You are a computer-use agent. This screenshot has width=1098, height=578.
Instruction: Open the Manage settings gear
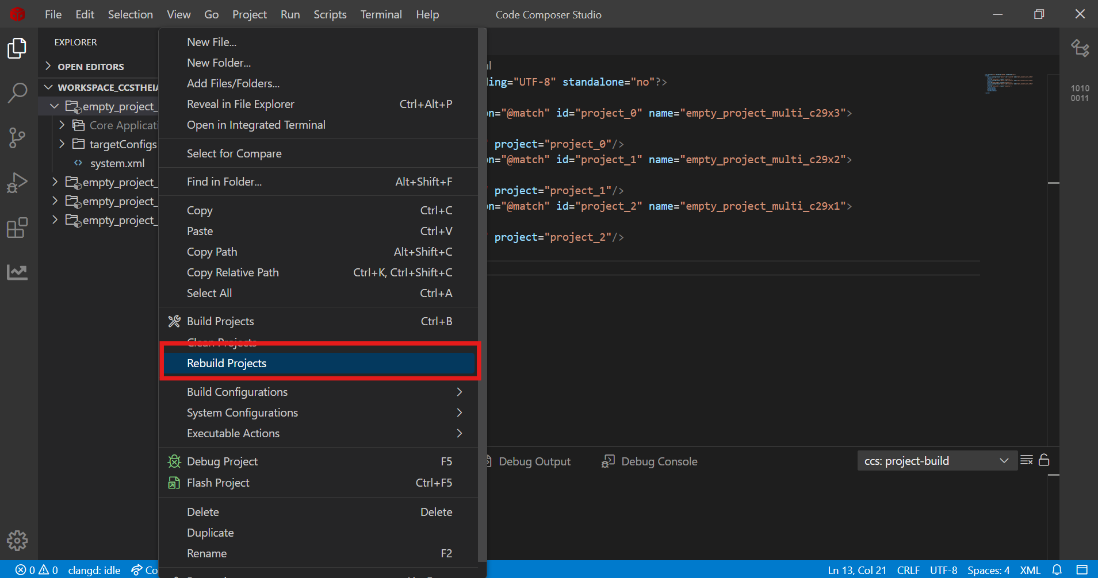point(17,540)
